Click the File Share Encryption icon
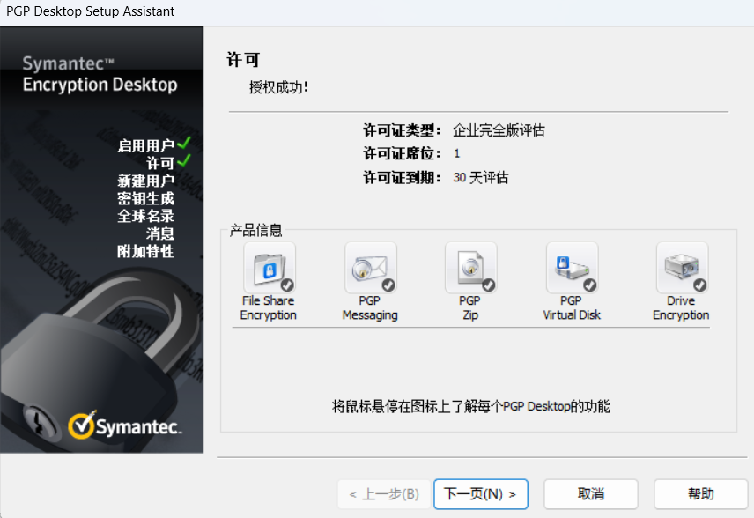 tap(270, 268)
